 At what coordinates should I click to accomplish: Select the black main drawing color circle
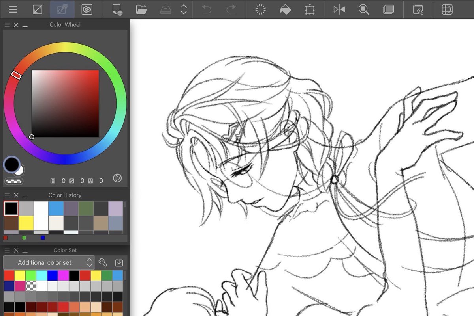click(11, 164)
